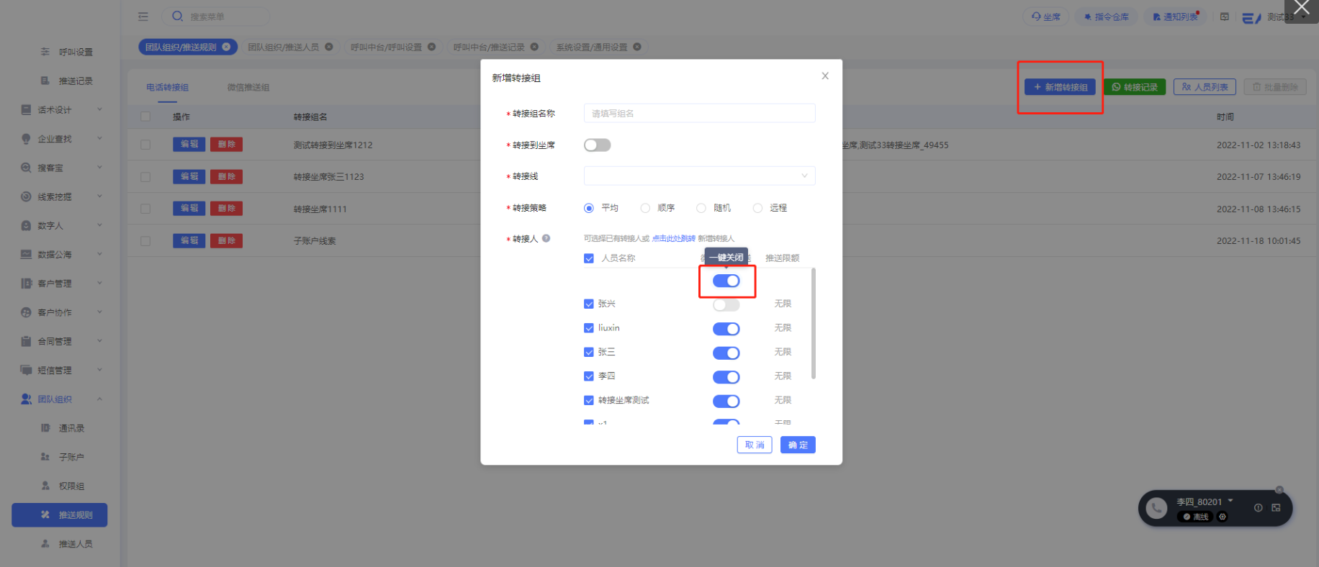Screen dimensions: 1319x567
Task: Click the phone icon in softphone widget
Action: pos(1156,509)
